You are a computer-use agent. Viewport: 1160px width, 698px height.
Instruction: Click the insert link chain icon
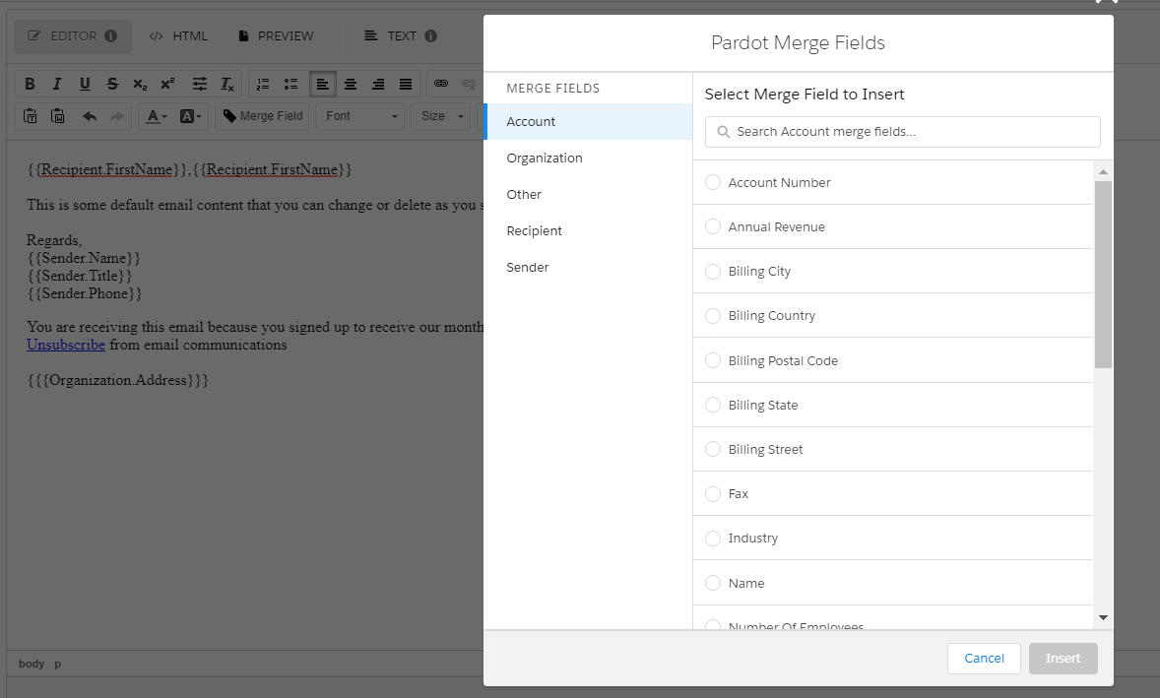(x=441, y=84)
